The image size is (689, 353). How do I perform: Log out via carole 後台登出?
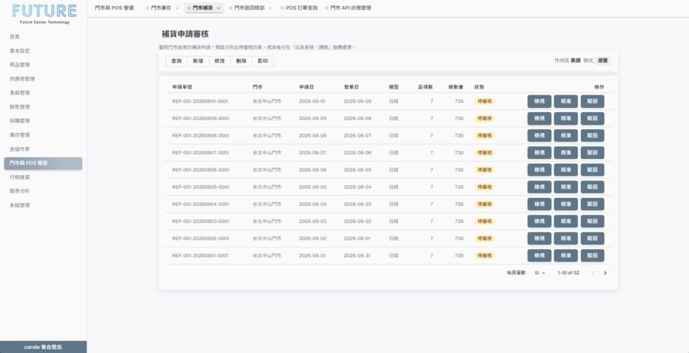click(43, 347)
